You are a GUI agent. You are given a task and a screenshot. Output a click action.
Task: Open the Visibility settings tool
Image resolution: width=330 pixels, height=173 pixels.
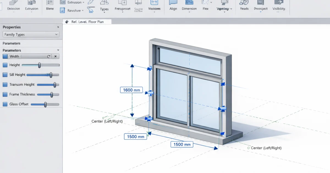click(279, 5)
